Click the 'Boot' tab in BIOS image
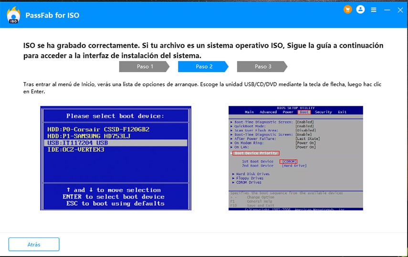 coord(304,112)
